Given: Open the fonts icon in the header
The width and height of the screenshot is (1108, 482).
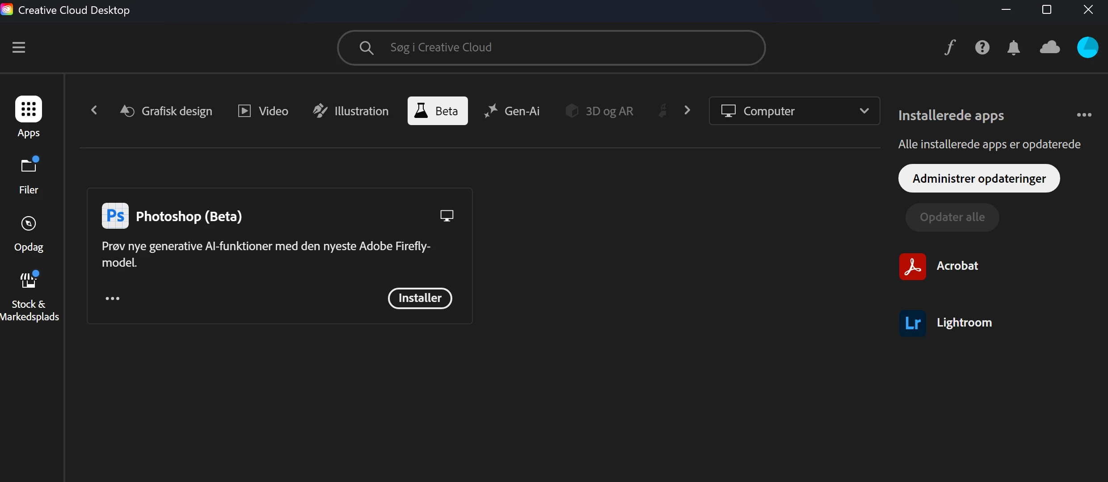Looking at the screenshot, I should tap(950, 47).
